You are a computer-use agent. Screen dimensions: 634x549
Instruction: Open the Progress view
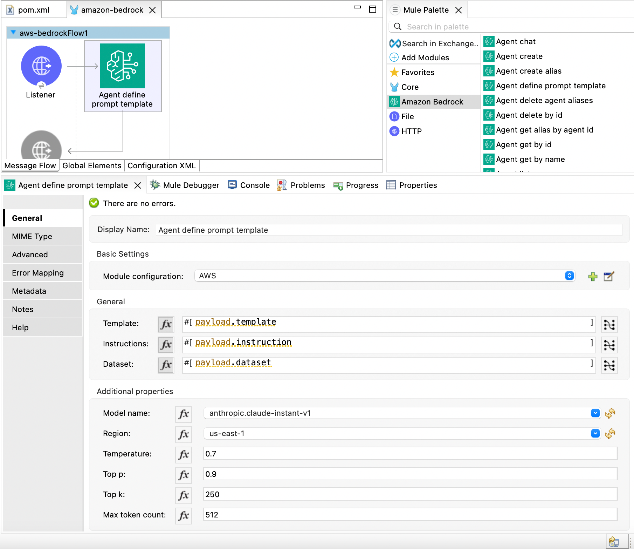click(356, 185)
